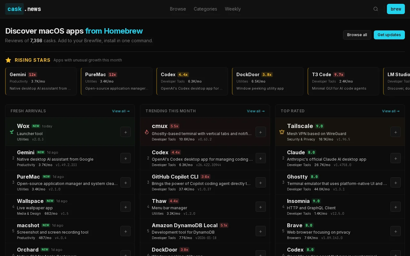Add Wox to Brewfile with plus button
The width and height of the screenshot is (410, 256).
tap(126, 132)
